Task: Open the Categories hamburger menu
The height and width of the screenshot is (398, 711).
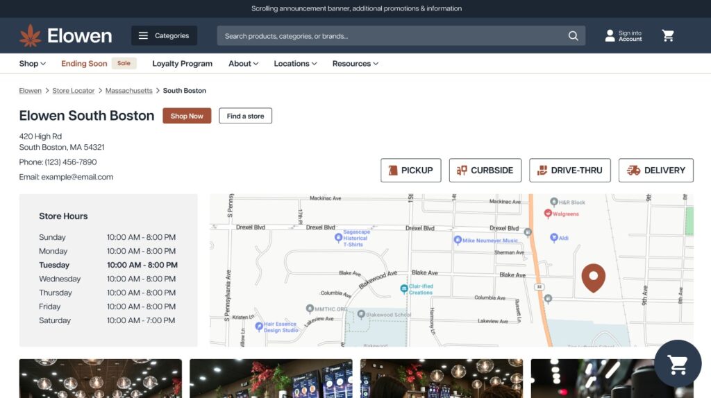Action: 164,35
